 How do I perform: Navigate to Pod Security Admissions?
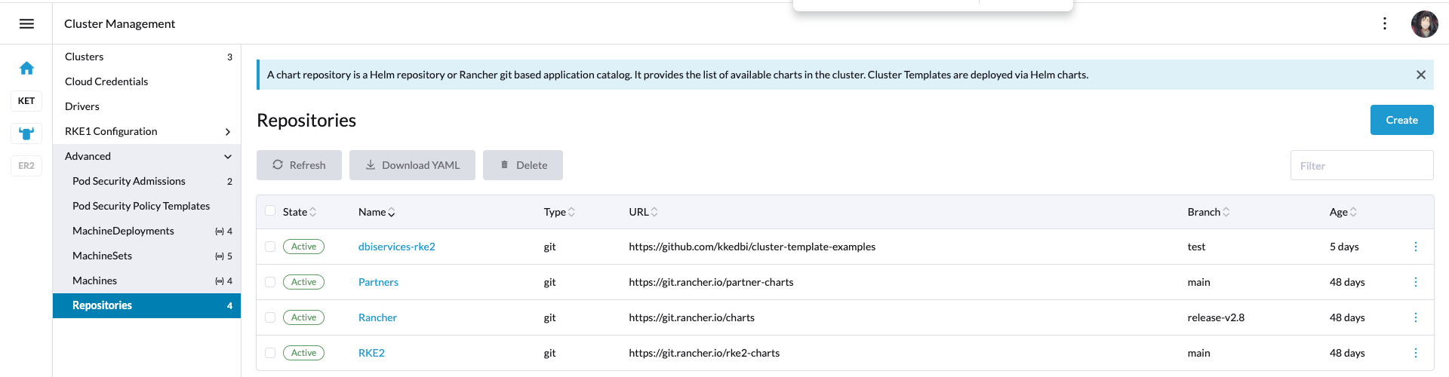pos(129,181)
